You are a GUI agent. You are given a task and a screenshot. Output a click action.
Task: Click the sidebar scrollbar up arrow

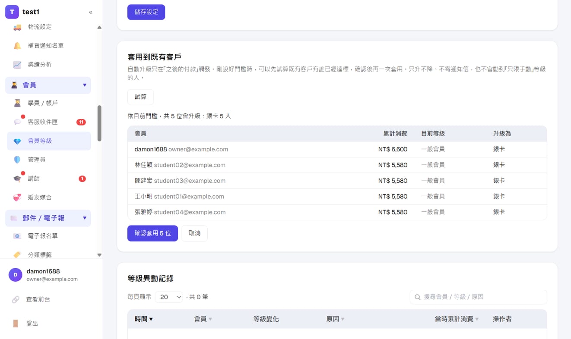click(x=99, y=27)
